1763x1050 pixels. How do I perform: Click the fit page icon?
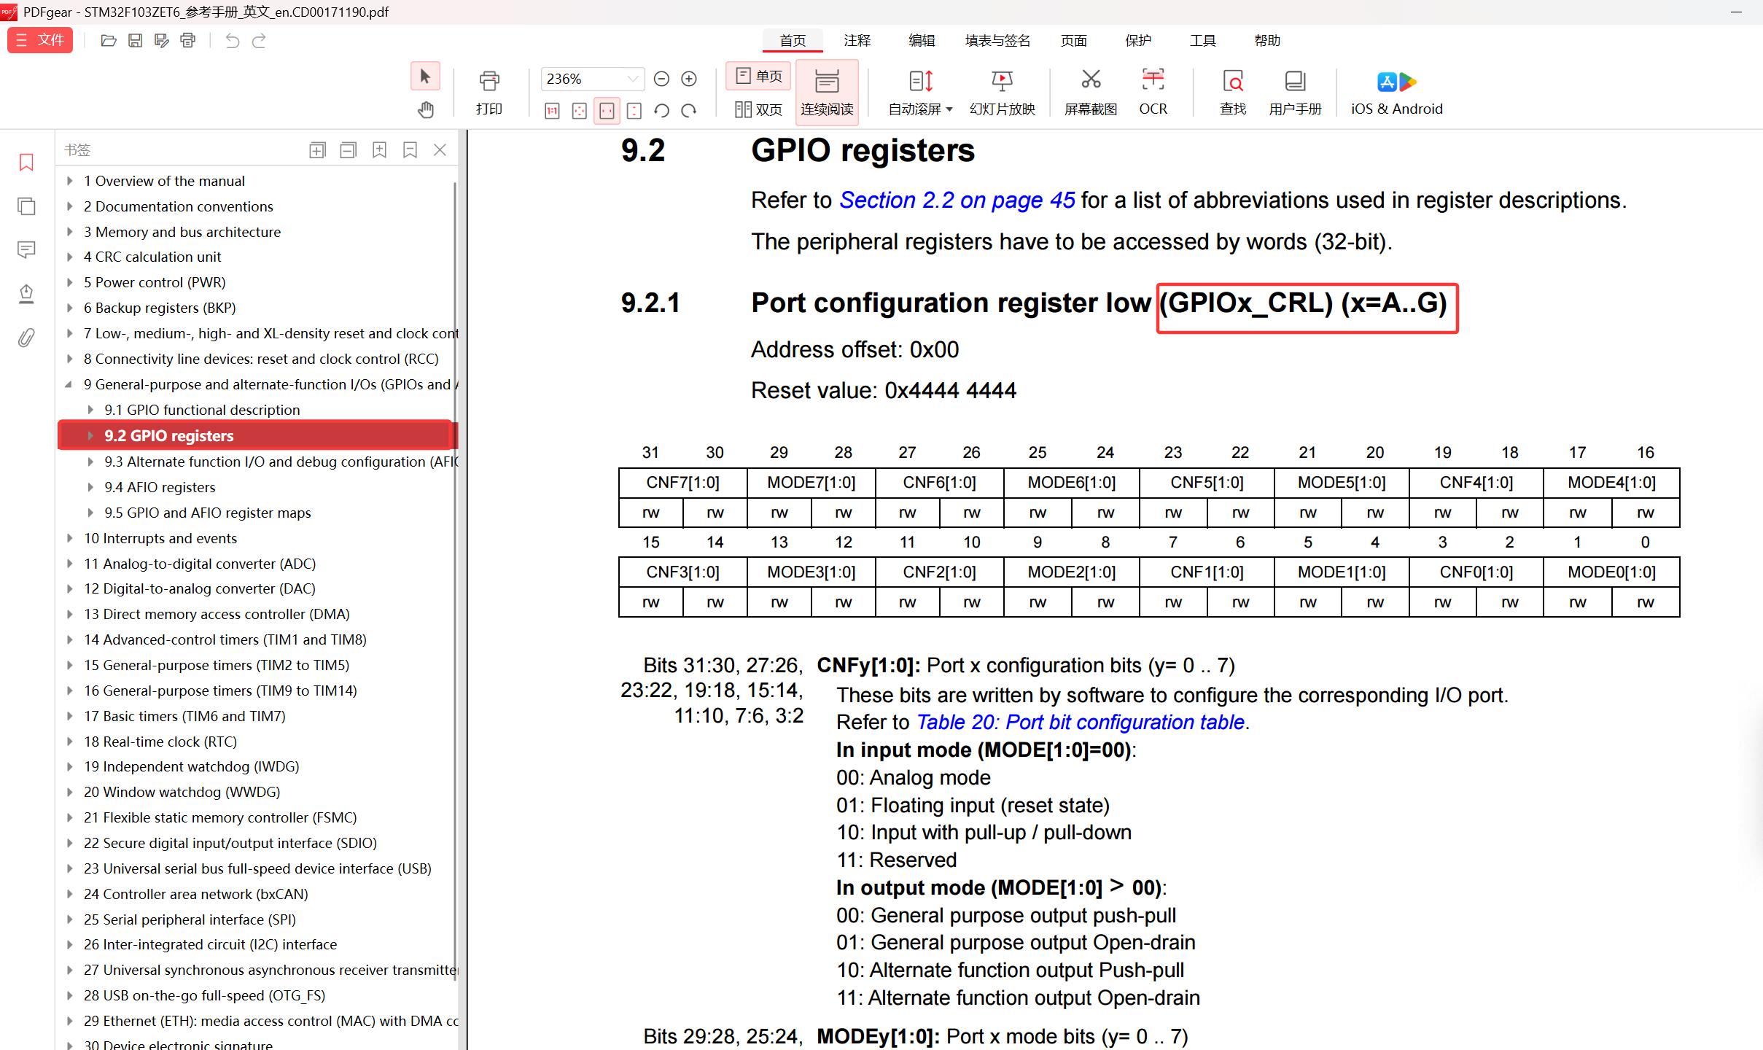pyautogui.click(x=580, y=111)
